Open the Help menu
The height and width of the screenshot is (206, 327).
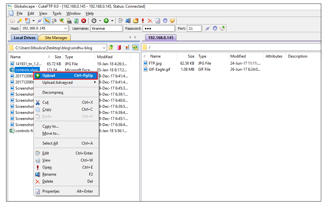(90, 13)
